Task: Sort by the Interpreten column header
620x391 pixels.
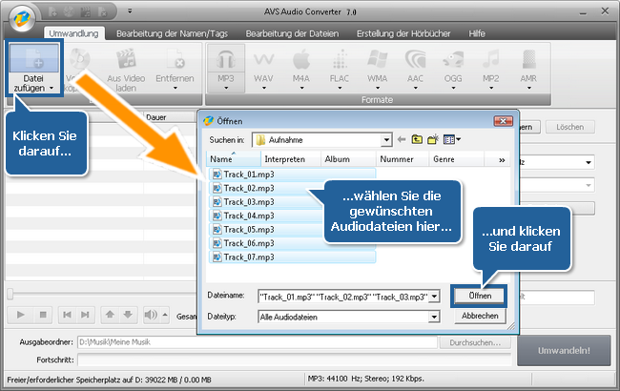Action: [291, 159]
